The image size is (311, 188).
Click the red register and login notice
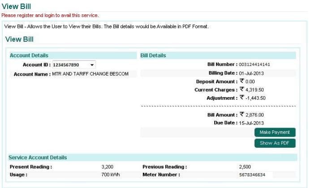(50, 15)
